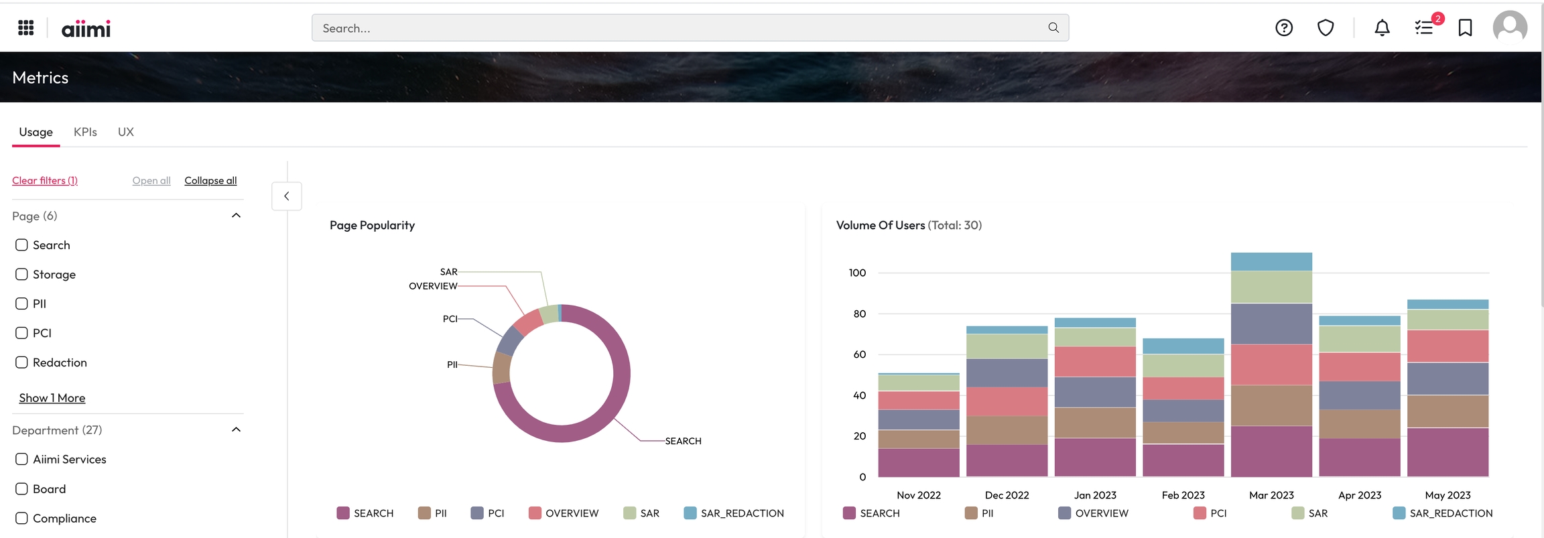1544x538 pixels.
Task: Open the user profile avatar
Action: click(1509, 28)
